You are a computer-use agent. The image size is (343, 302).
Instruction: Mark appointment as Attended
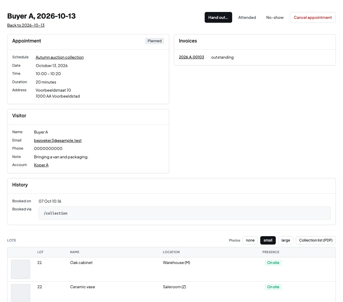point(247,17)
